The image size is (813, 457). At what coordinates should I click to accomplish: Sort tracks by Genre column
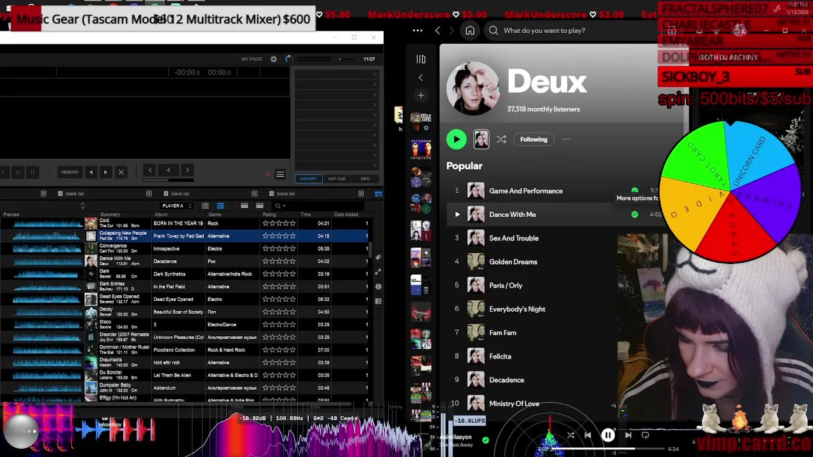215,215
